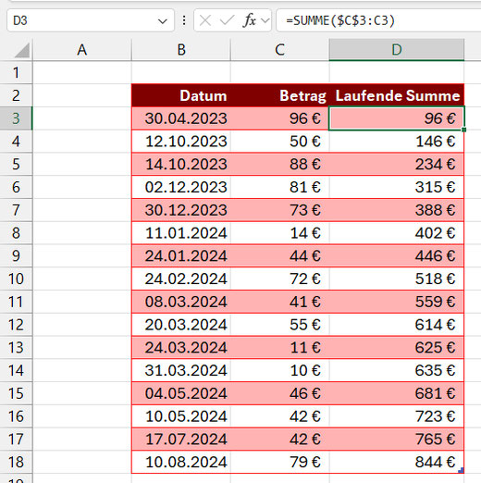Select the Betrag cell 72 €
Image resolution: width=481 pixels, height=483 pixels.
[279, 279]
